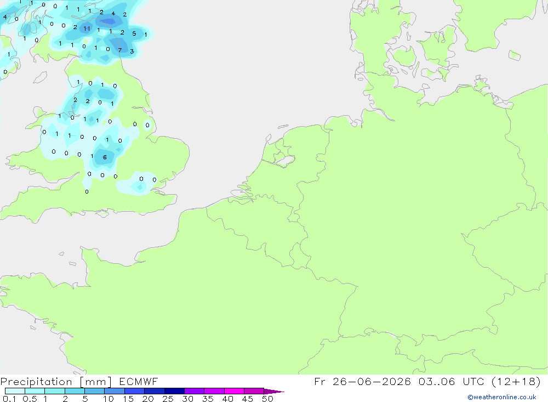Screen dimensions: 548x402
Task: Click the 'ECMWF' model label
Action: [x=139, y=381]
